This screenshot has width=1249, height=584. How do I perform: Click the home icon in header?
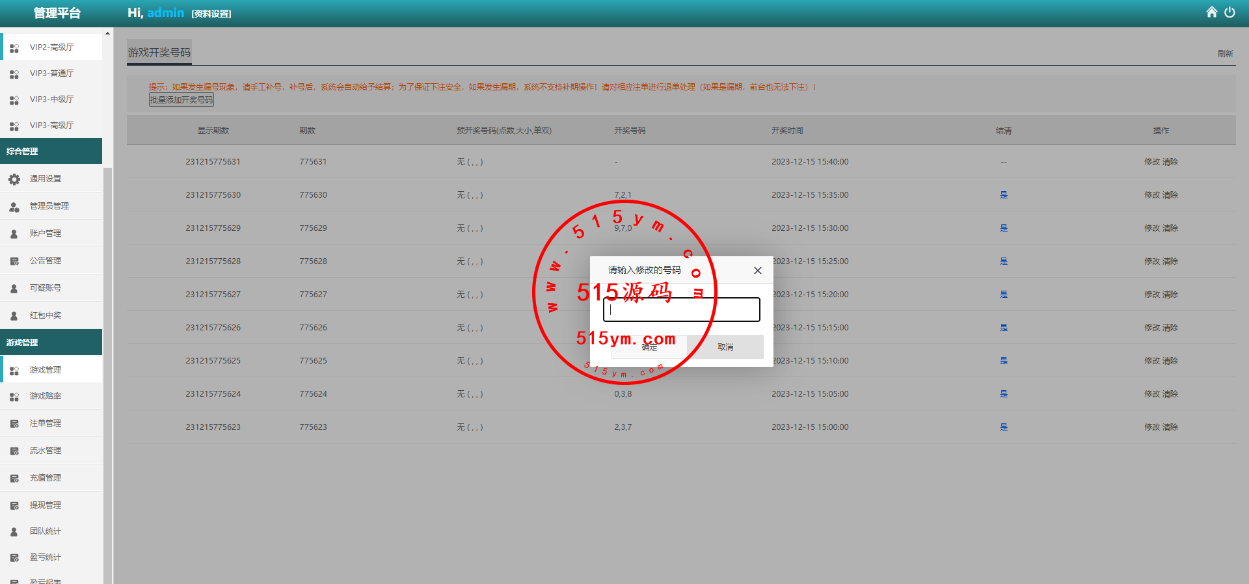pos(1211,12)
